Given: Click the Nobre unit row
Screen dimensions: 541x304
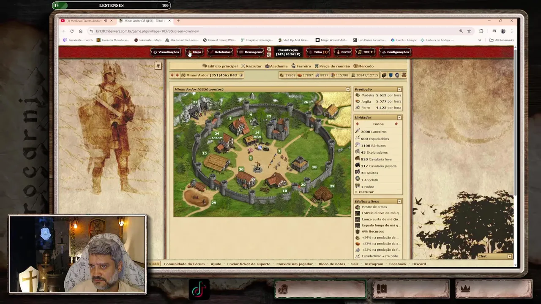Looking at the screenshot, I should [378, 187].
